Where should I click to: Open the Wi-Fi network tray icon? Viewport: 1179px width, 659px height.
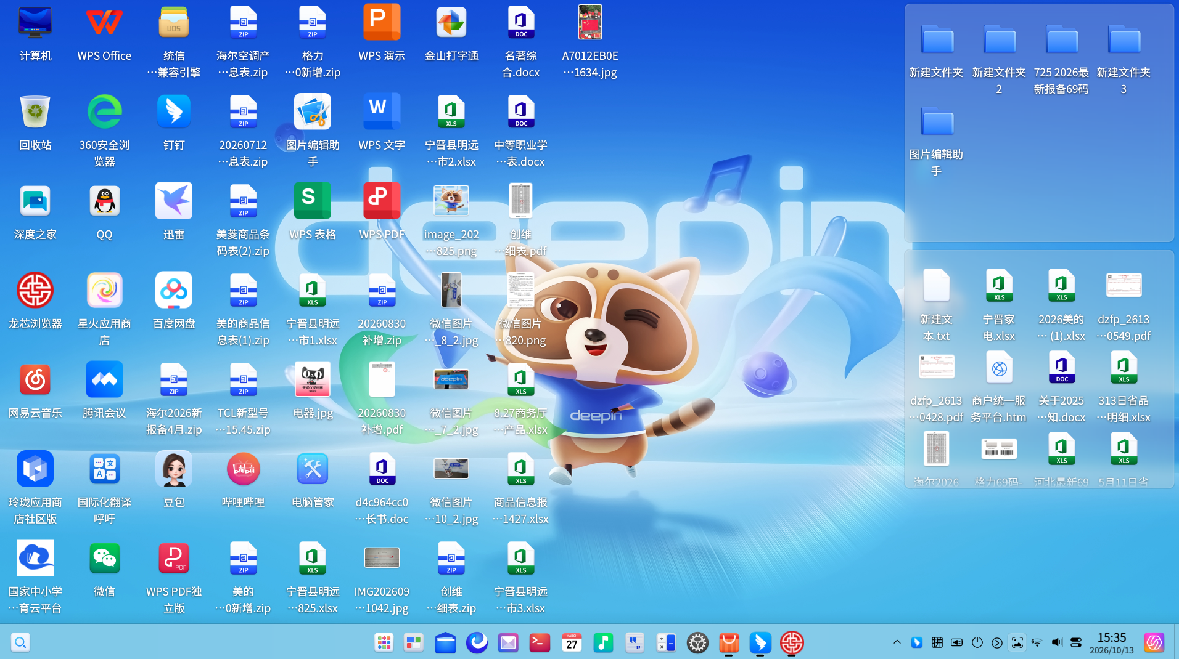click(x=1037, y=642)
